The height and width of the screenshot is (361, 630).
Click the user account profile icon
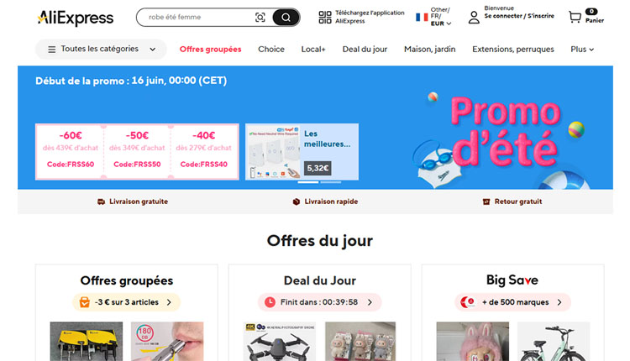[x=474, y=18]
